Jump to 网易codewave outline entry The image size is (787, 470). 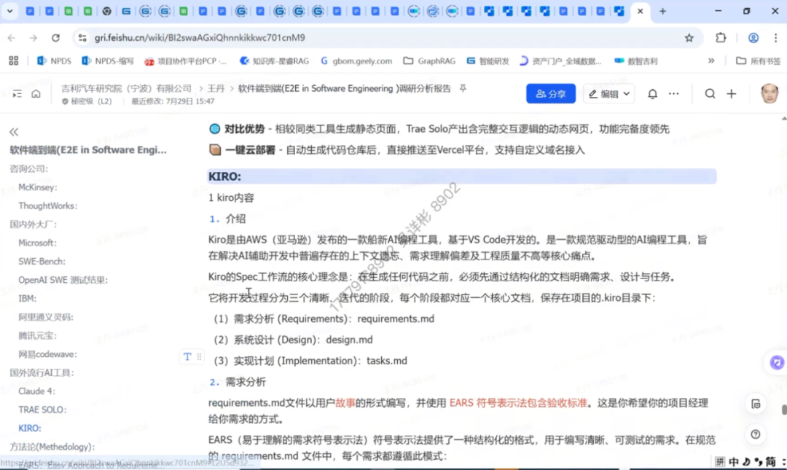click(x=47, y=355)
